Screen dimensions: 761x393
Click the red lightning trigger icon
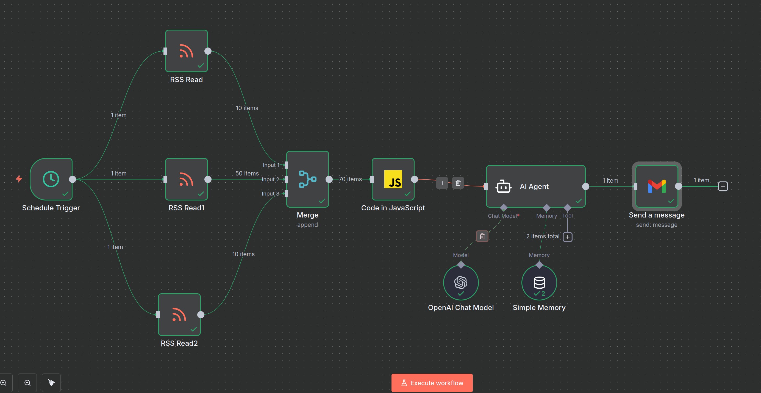pyautogui.click(x=19, y=179)
